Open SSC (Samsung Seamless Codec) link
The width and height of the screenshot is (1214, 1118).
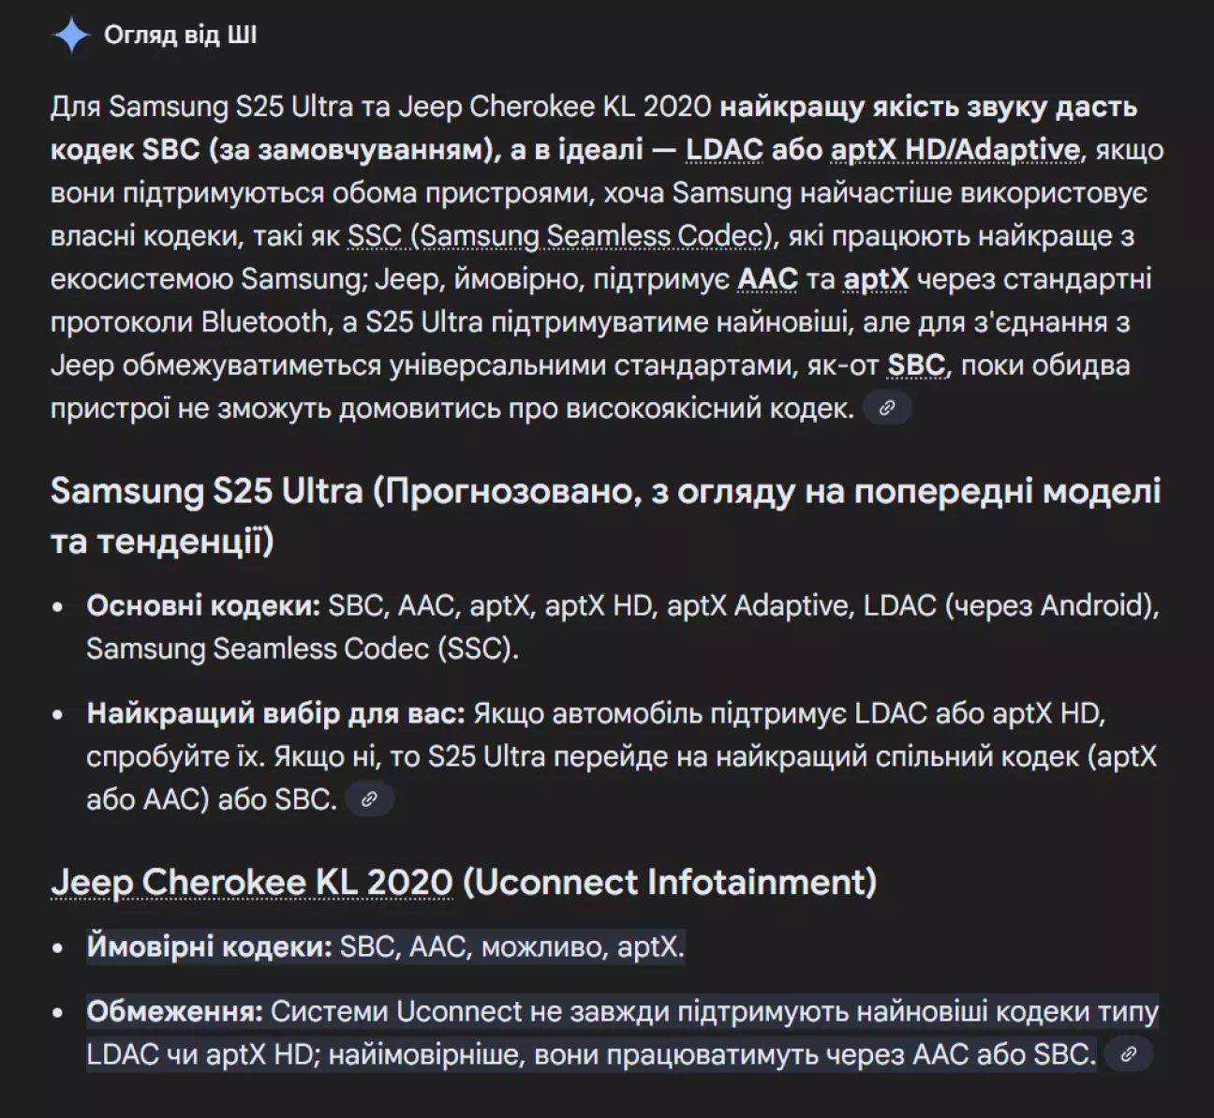pyautogui.click(x=558, y=236)
